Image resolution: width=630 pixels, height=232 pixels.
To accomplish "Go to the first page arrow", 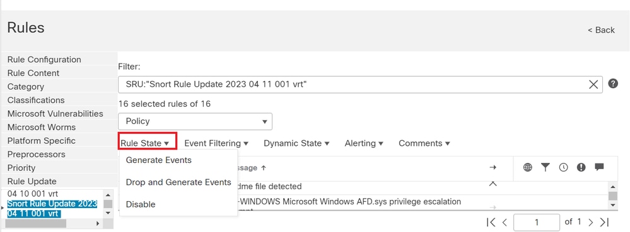I will (491, 222).
